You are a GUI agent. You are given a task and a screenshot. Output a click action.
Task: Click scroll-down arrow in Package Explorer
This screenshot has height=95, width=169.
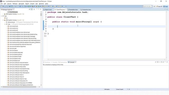[41, 85]
